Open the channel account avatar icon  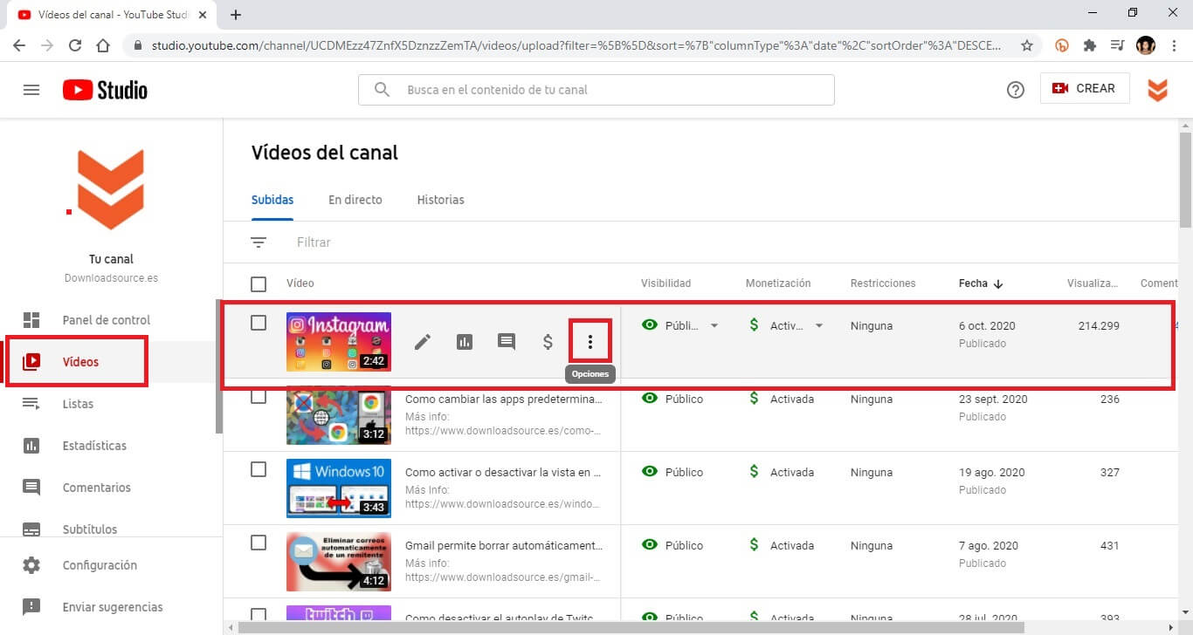(x=1157, y=90)
